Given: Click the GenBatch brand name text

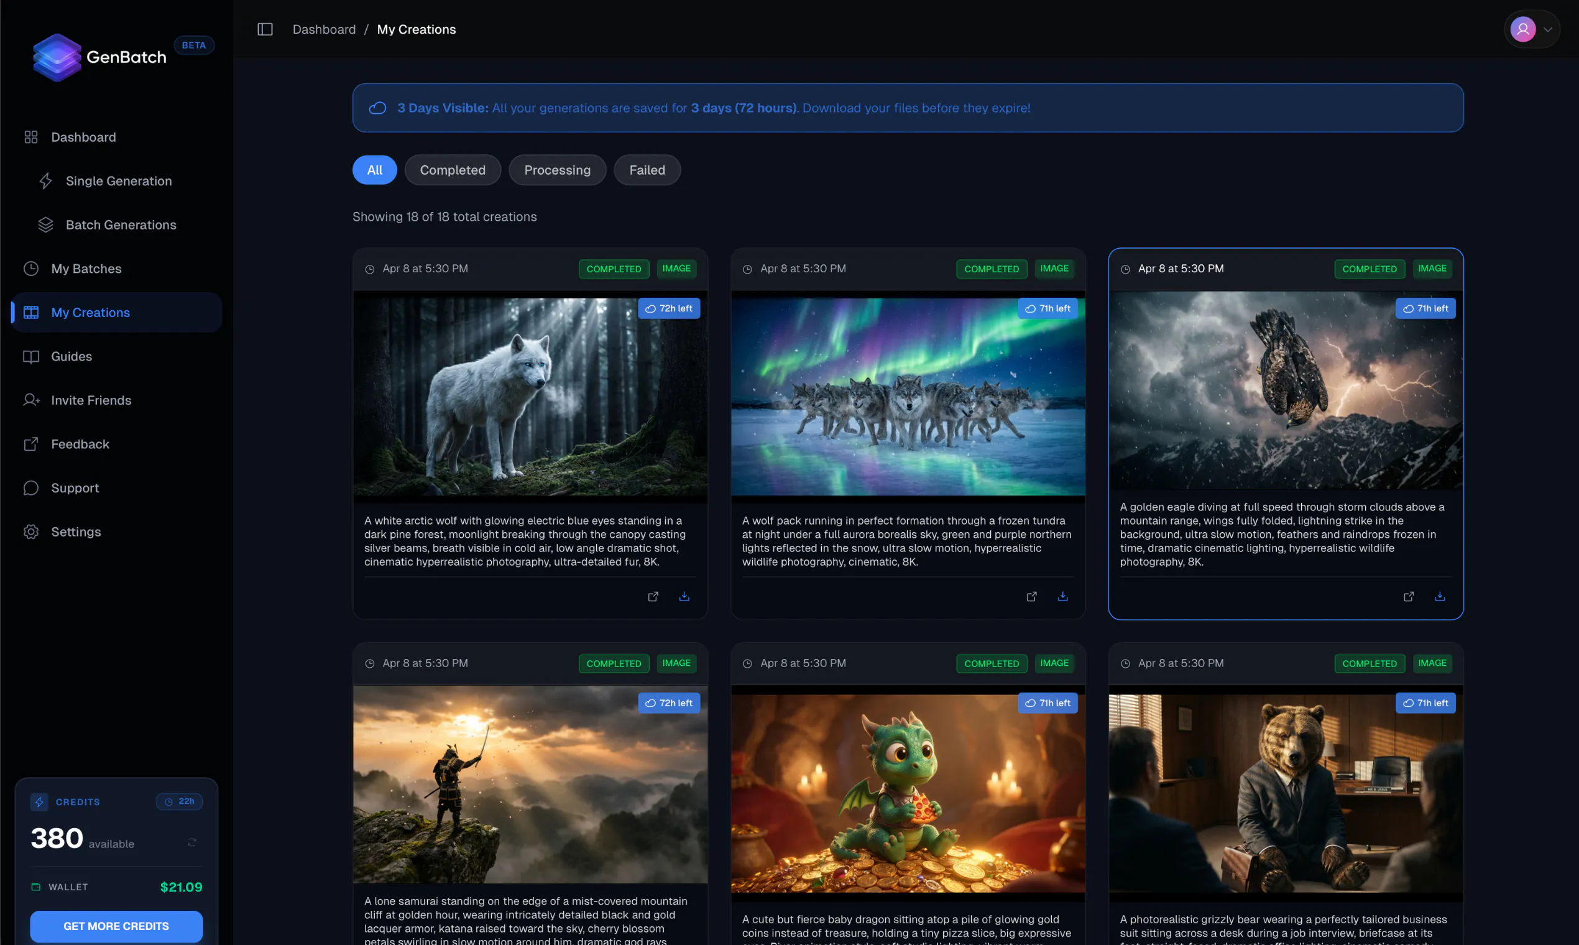Looking at the screenshot, I should click(126, 57).
